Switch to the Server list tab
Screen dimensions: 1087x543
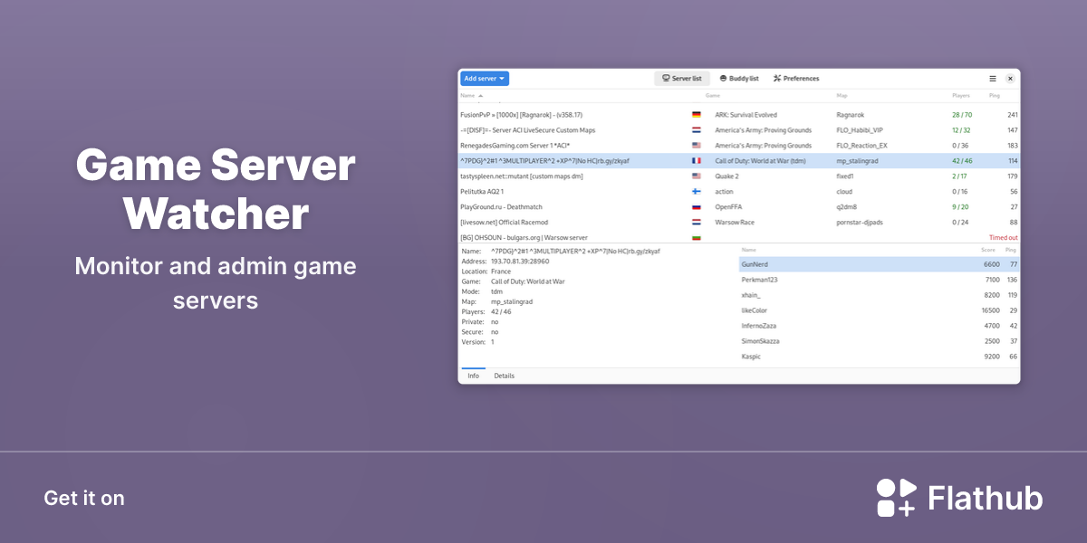(682, 79)
